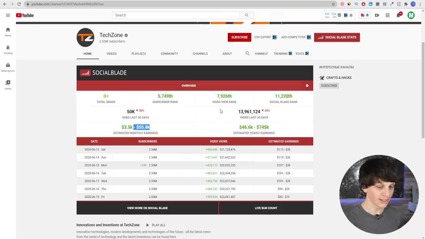
Task: Switch to the VIDEOS channel tab
Action: point(112,53)
